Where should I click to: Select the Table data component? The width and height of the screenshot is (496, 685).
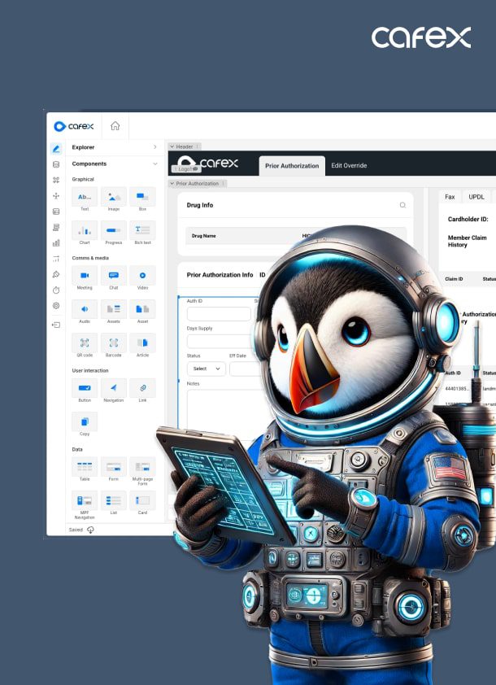pos(85,466)
